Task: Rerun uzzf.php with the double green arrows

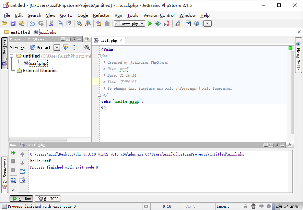Action: (x=13, y=153)
